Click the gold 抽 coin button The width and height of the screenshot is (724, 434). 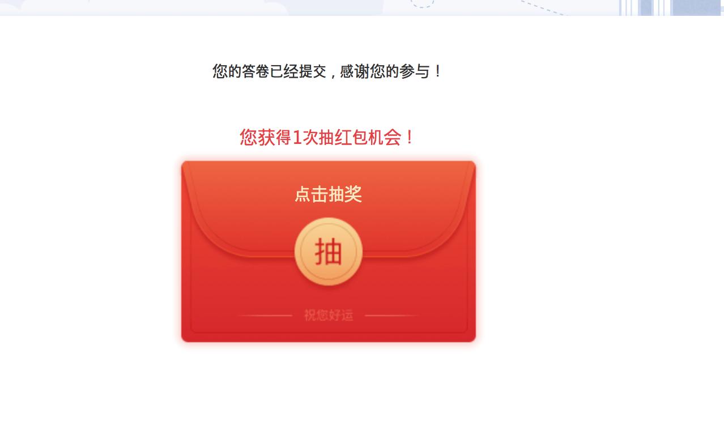pos(329,252)
